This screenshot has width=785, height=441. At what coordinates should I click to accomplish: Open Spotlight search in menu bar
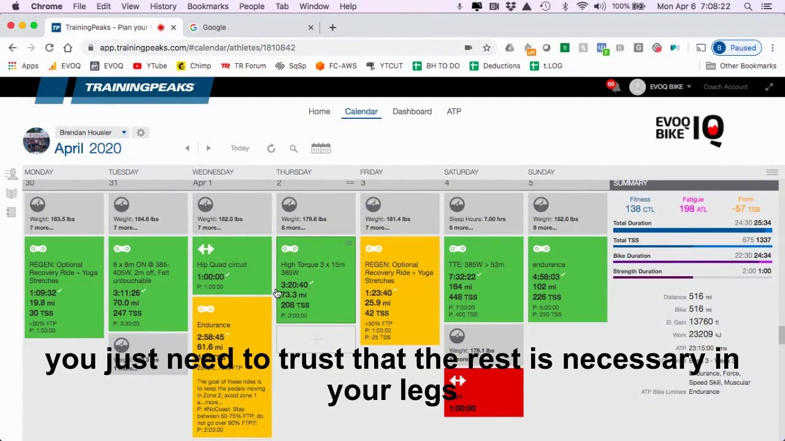(748, 6)
